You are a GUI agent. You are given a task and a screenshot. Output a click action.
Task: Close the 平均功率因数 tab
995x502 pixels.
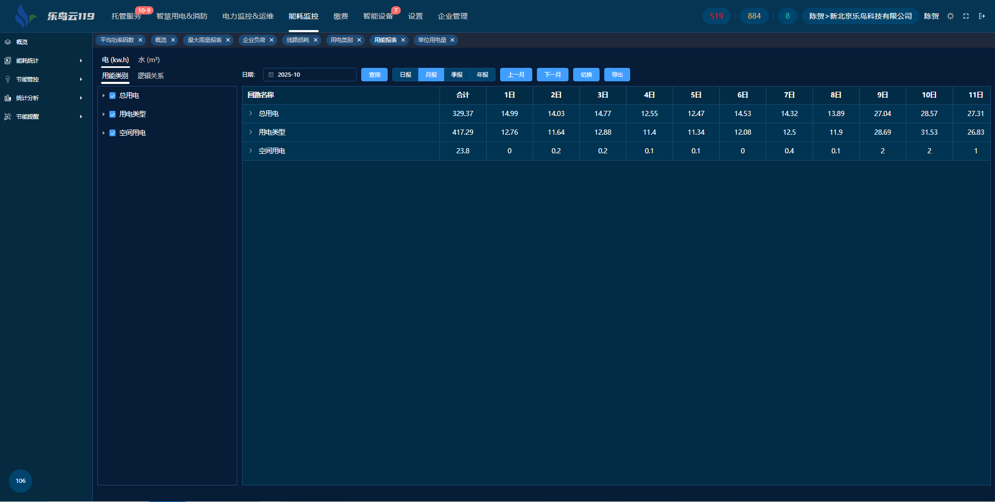tap(140, 40)
